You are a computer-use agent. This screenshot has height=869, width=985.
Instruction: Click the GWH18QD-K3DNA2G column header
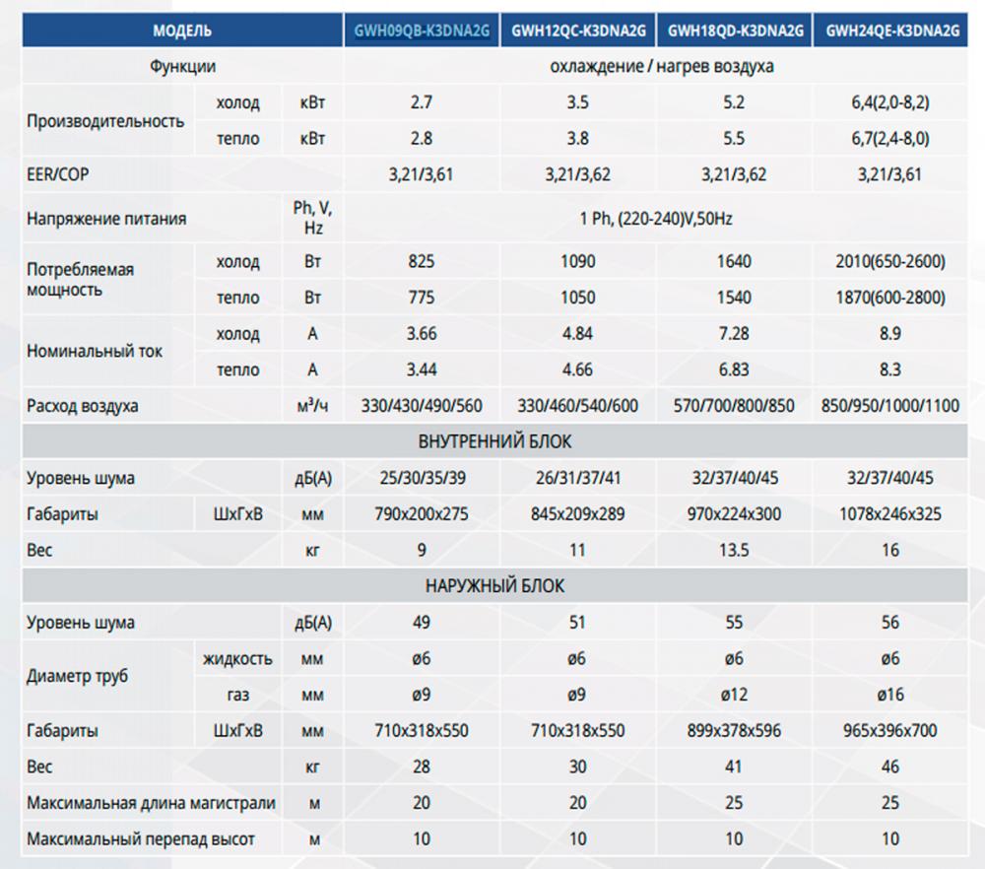pyautogui.click(x=735, y=31)
